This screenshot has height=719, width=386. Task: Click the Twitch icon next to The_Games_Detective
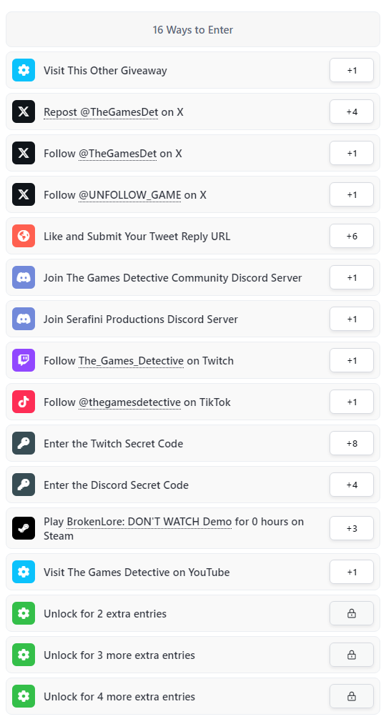pos(24,360)
